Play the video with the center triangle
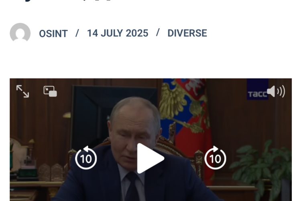 150,158
